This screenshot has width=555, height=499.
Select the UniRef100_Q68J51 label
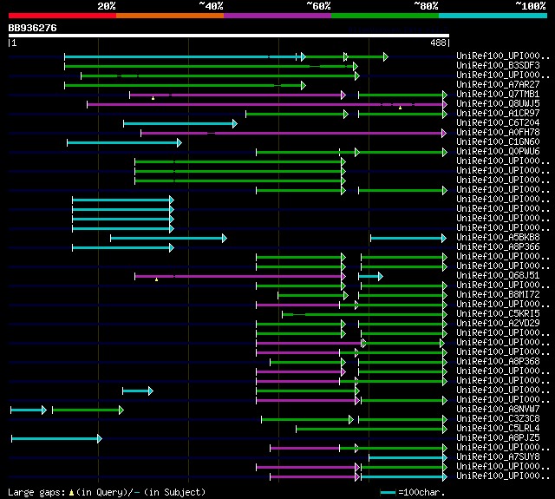[498, 275]
